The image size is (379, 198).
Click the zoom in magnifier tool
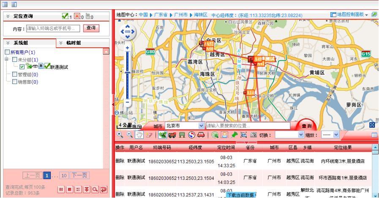coord(120,135)
